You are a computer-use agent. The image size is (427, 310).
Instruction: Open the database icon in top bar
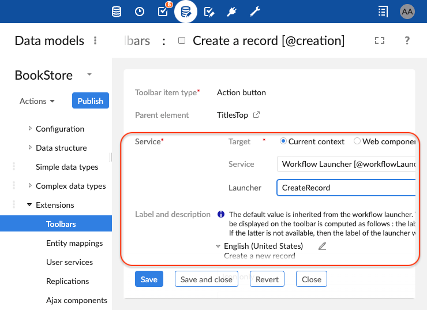[x=117, y=12]
